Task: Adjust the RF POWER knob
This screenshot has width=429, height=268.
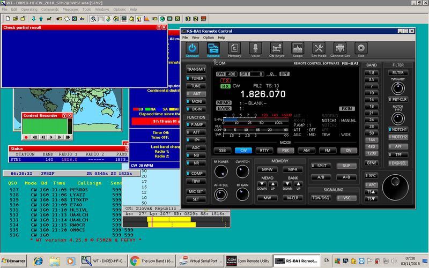Action: click(x=221, y=172)
